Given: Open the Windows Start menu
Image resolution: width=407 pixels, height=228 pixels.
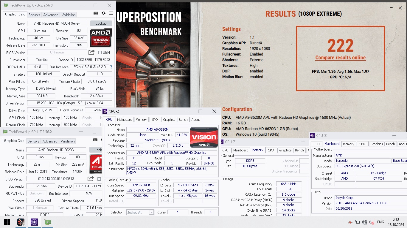Looking at the screenshot, I should click(7, 222).
